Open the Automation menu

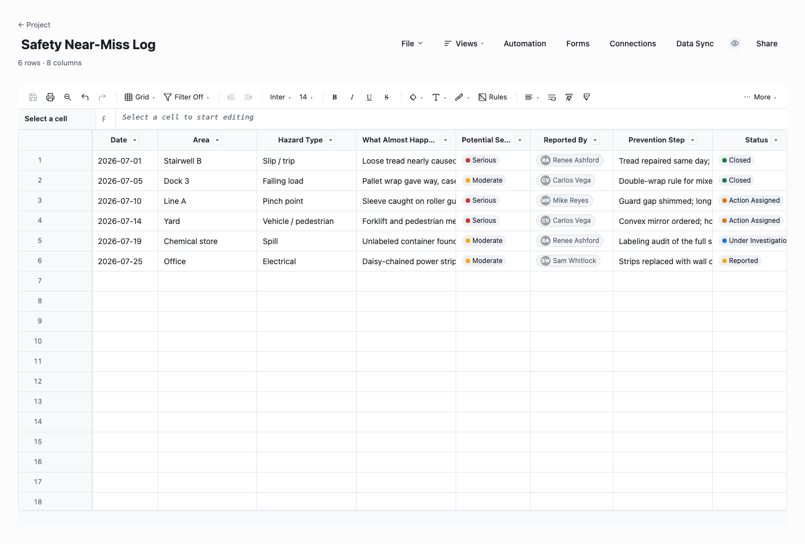coord(525,44)
